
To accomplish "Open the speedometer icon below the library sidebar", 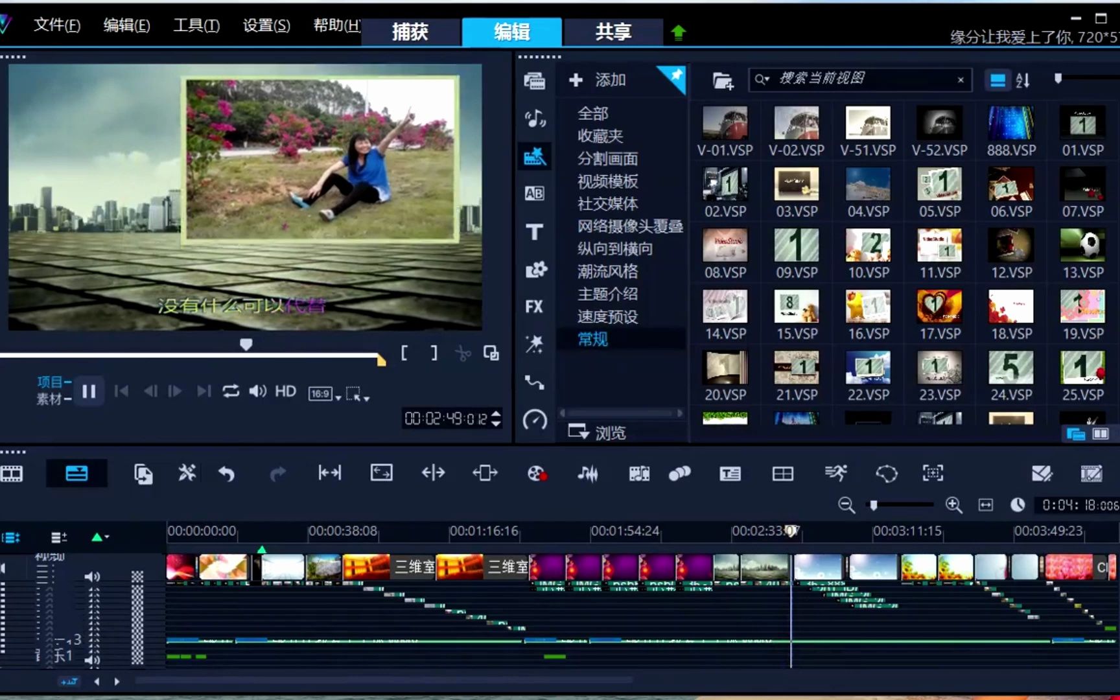I will tap(535, 421).
